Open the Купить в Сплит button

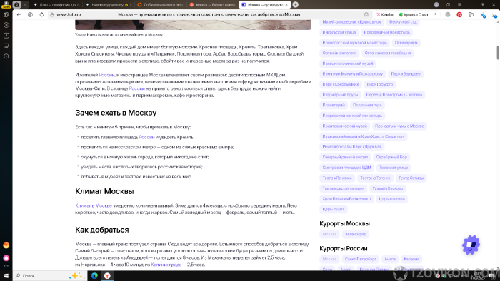click(414, 15)
